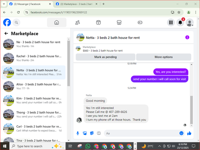Open emoji picker in message box

coord(181,133)
